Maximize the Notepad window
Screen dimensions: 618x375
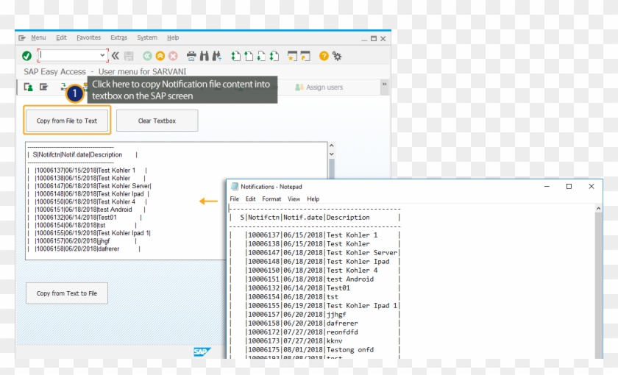(569, 186)
